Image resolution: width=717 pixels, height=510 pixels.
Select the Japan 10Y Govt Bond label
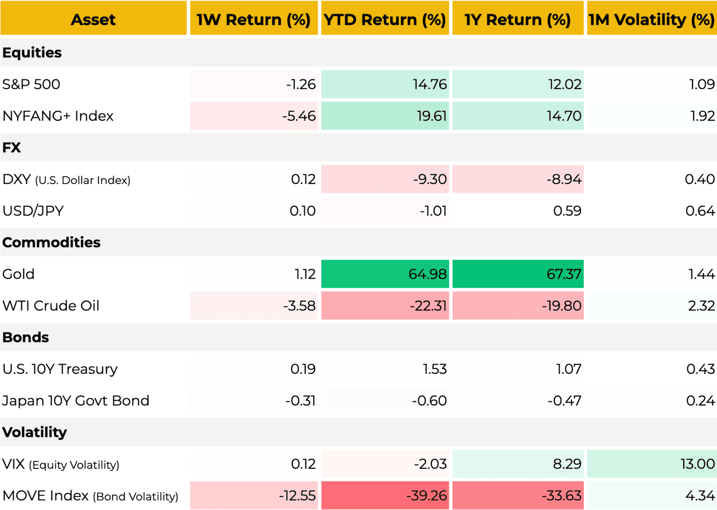pos(76,401)
